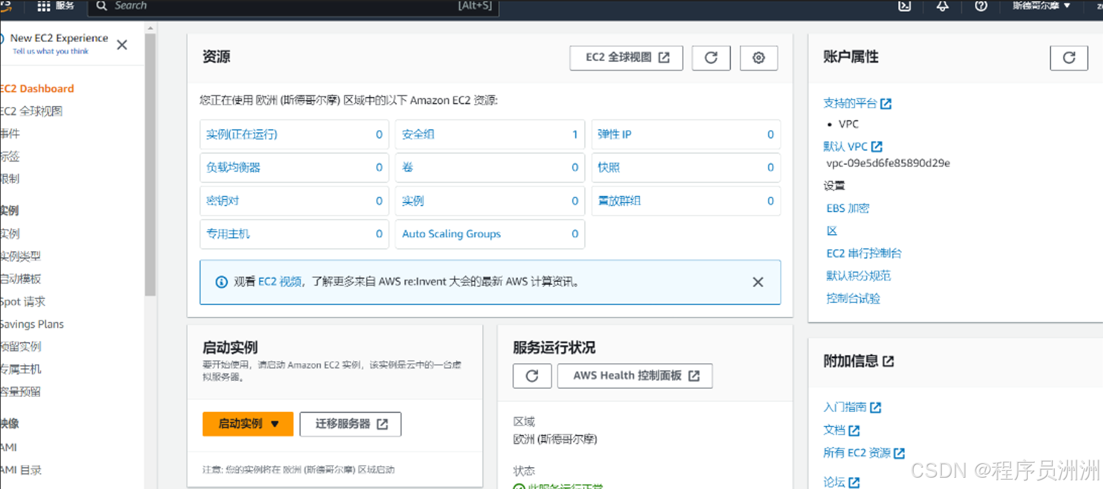1103x489 pixels.
Task: Click the external icon next to 论坛
Action: [x=854, y=482]
